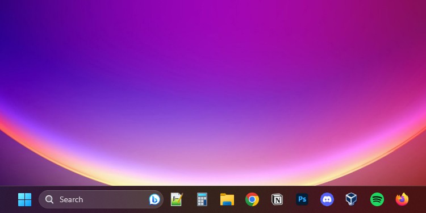Viewport: 426px width, 213px height.
Task: Launch the Notepad++ taskbar icon
Action: point(177,199)
